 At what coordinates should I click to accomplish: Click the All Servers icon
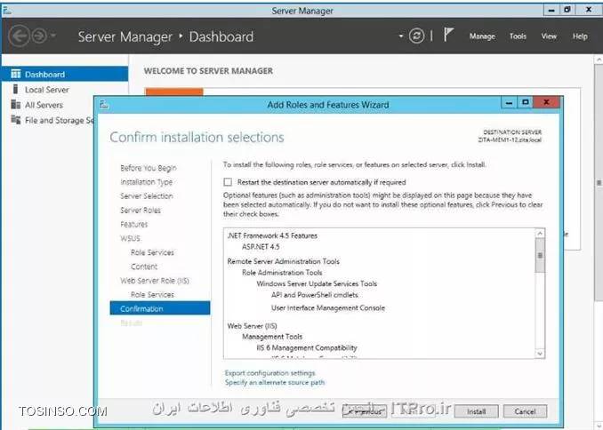(x=16, y=105)
